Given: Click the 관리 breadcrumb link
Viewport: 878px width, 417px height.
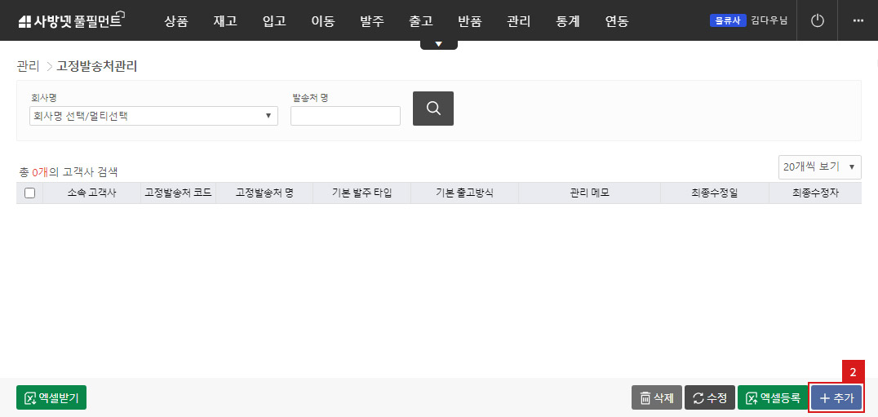Looking at the screenshot, I should pos(28,66).
